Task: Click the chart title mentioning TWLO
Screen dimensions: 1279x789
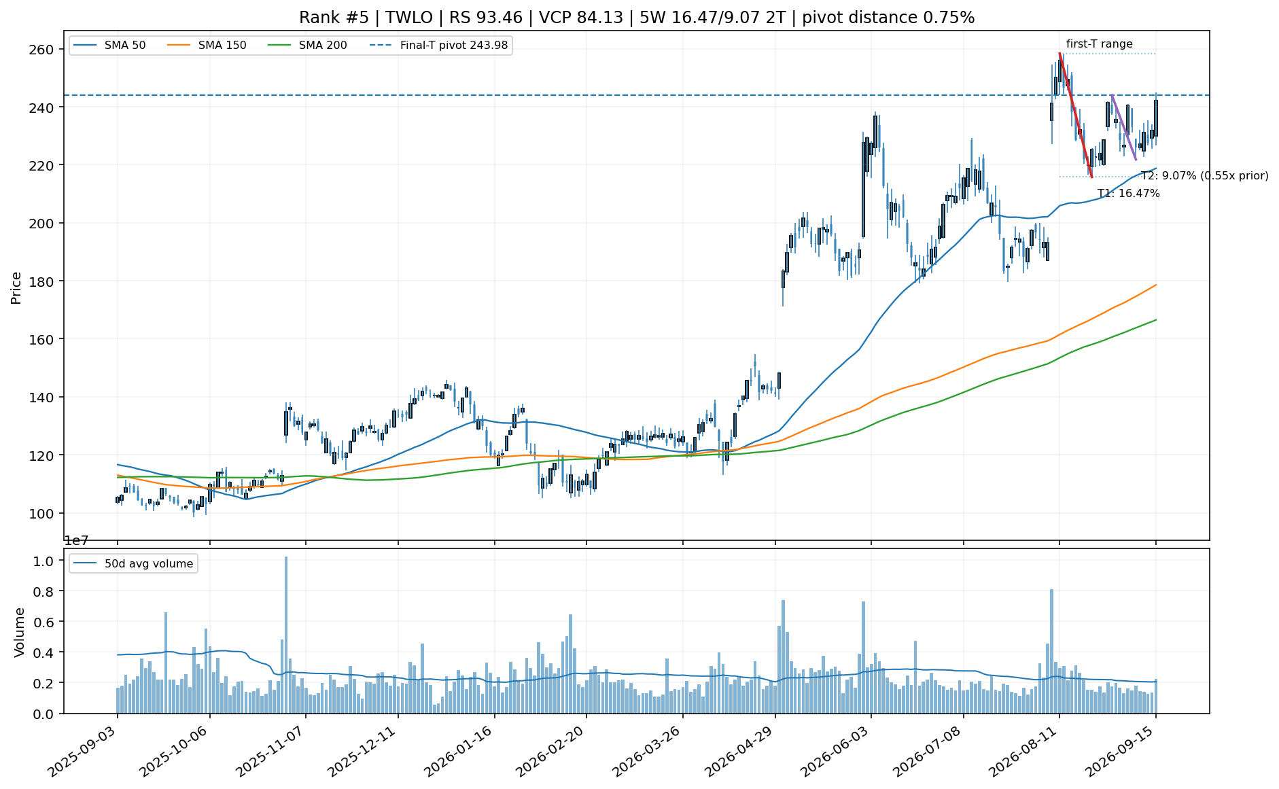Action: pyautogui.click(x=637, y=18)
